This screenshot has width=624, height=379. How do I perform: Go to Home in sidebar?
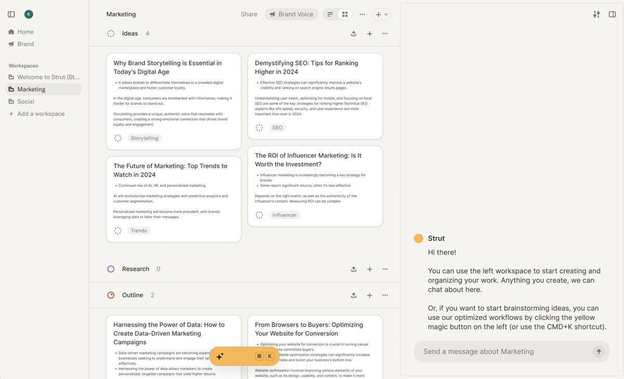point(25,32)
